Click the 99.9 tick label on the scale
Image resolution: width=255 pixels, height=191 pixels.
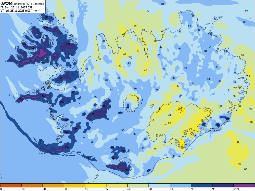(x=236, y=189)
